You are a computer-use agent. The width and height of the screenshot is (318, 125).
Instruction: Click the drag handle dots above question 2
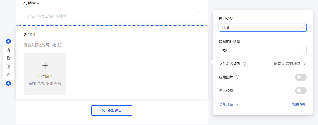(x=112, y=27)
